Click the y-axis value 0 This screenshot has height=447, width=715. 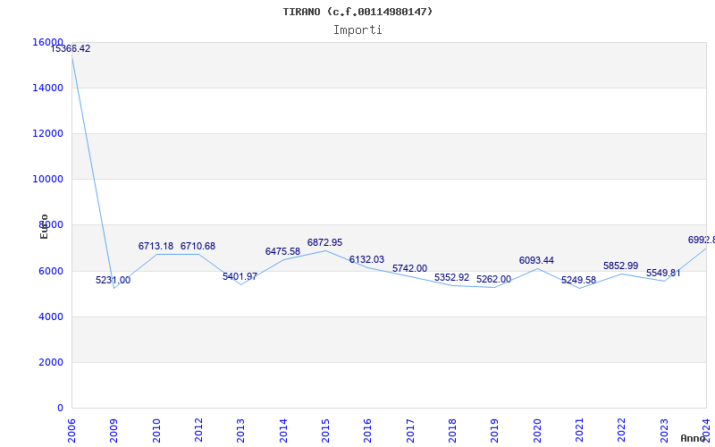click(x=60, y=408)
